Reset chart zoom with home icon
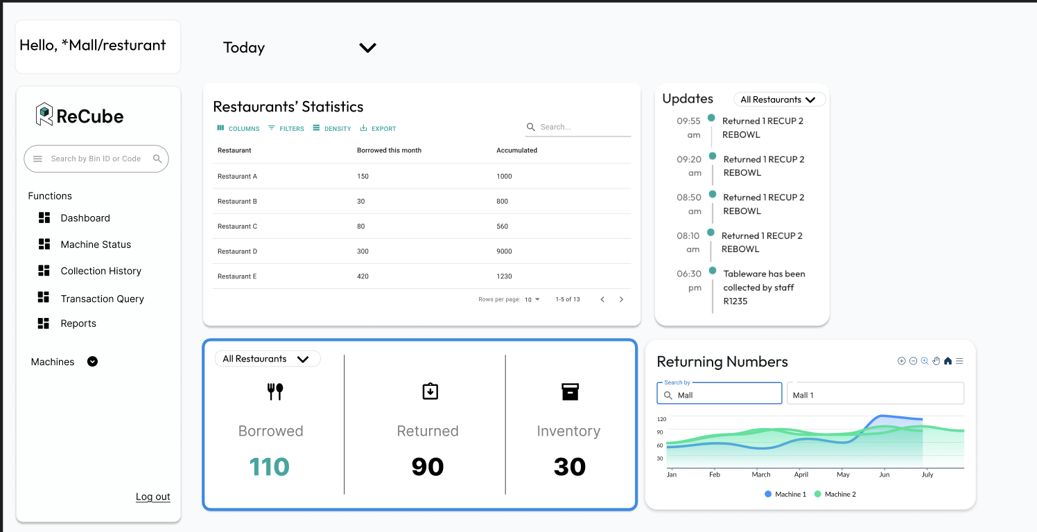This screenshot has width=1037, height=532. point(948,361)
